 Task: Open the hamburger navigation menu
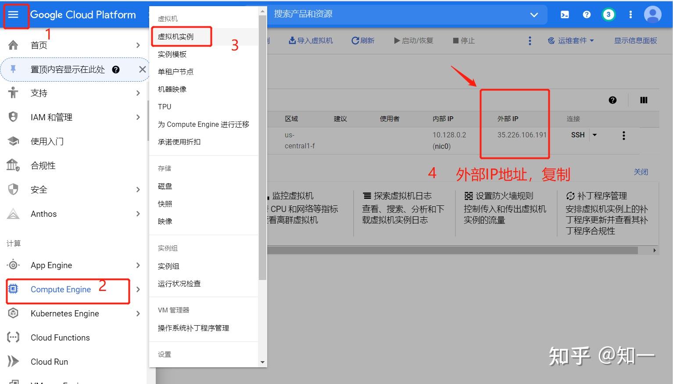click(x=13, y=14)
